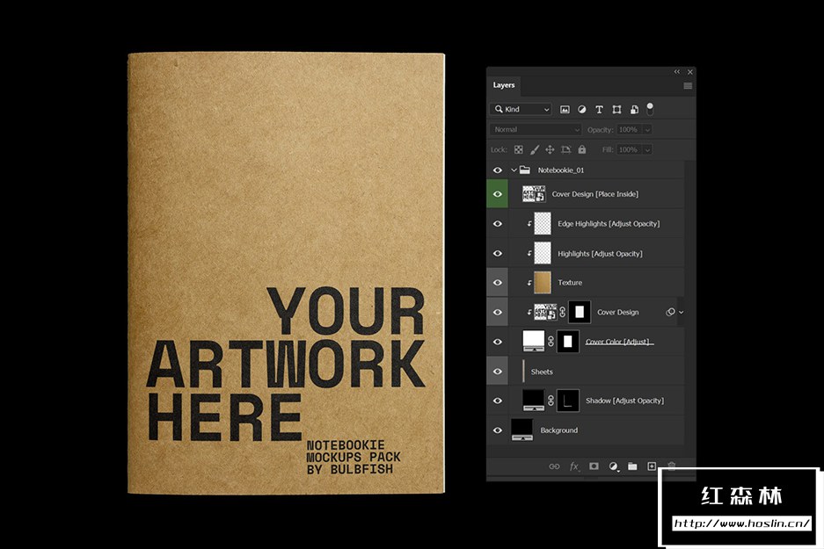Click the Sheets layer color bar thumbnail

point(523,371)
